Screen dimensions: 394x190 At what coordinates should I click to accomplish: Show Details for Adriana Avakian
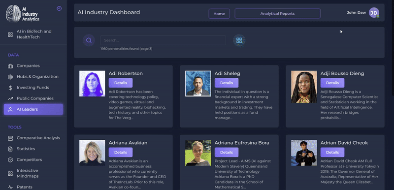[121, 152]
